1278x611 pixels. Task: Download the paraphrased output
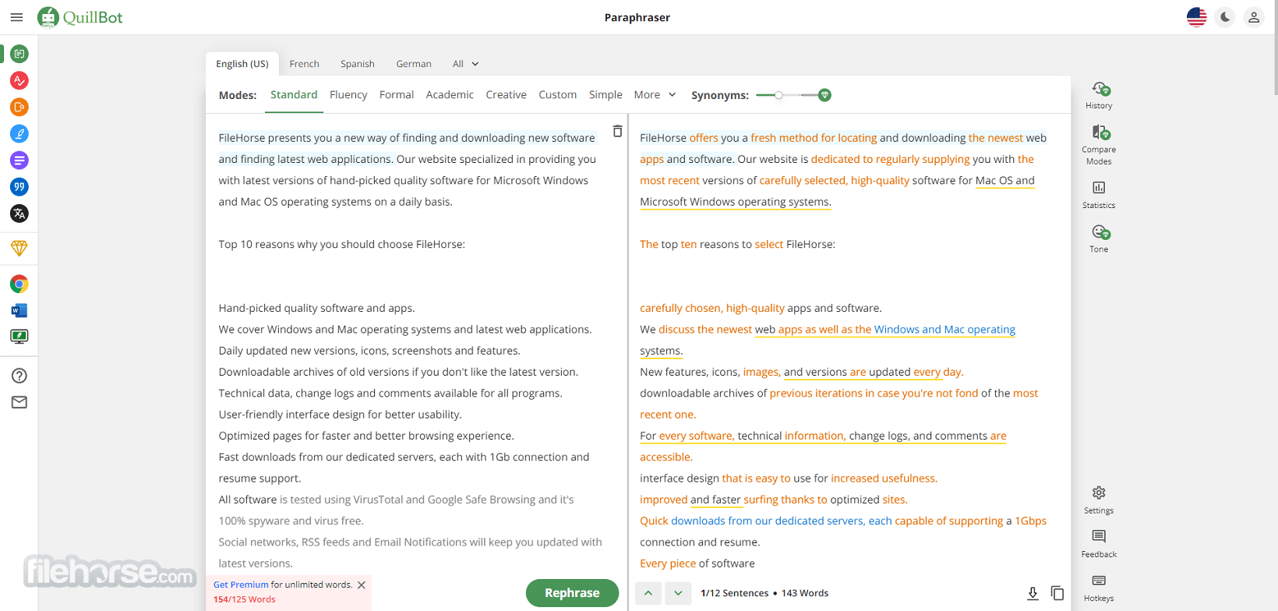coord(1033,593)
